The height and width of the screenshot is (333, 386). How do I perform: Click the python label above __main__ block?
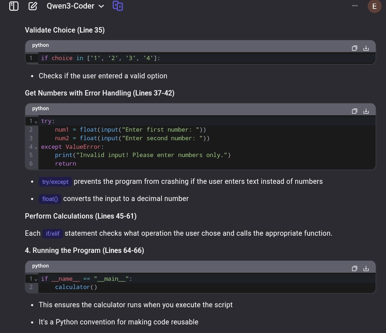point(40,266)
